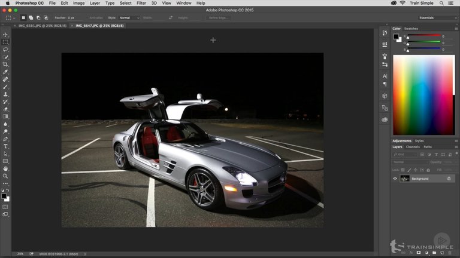Pick the Eyedropper tool
This screenshot has width=460, height=258.
[5, 72]
